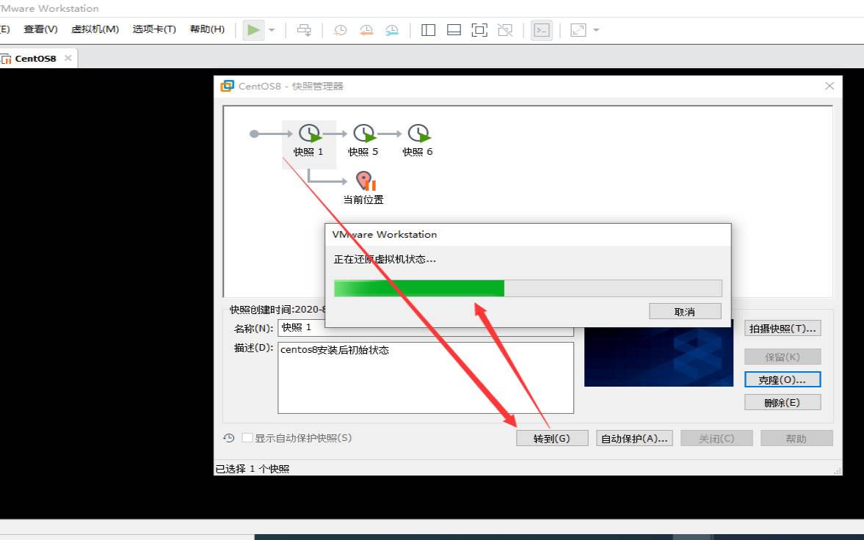The width and height of the screenshot is (864, 540).
Task: Open the 查看(V) menu
Action: 40,29
